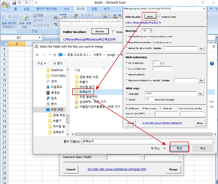
Task: Open the rondebruin.nl/merge.htm help link
Action: 117,169
